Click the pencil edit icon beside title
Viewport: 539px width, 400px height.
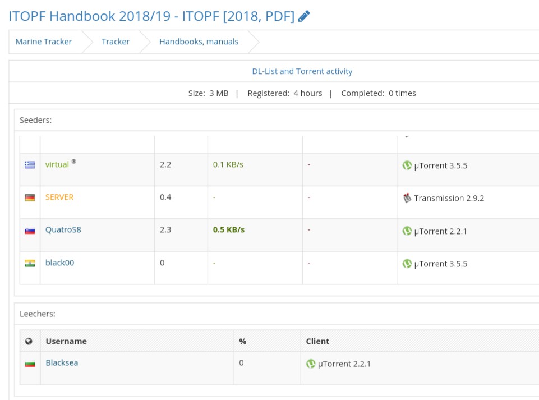point(304,16)
